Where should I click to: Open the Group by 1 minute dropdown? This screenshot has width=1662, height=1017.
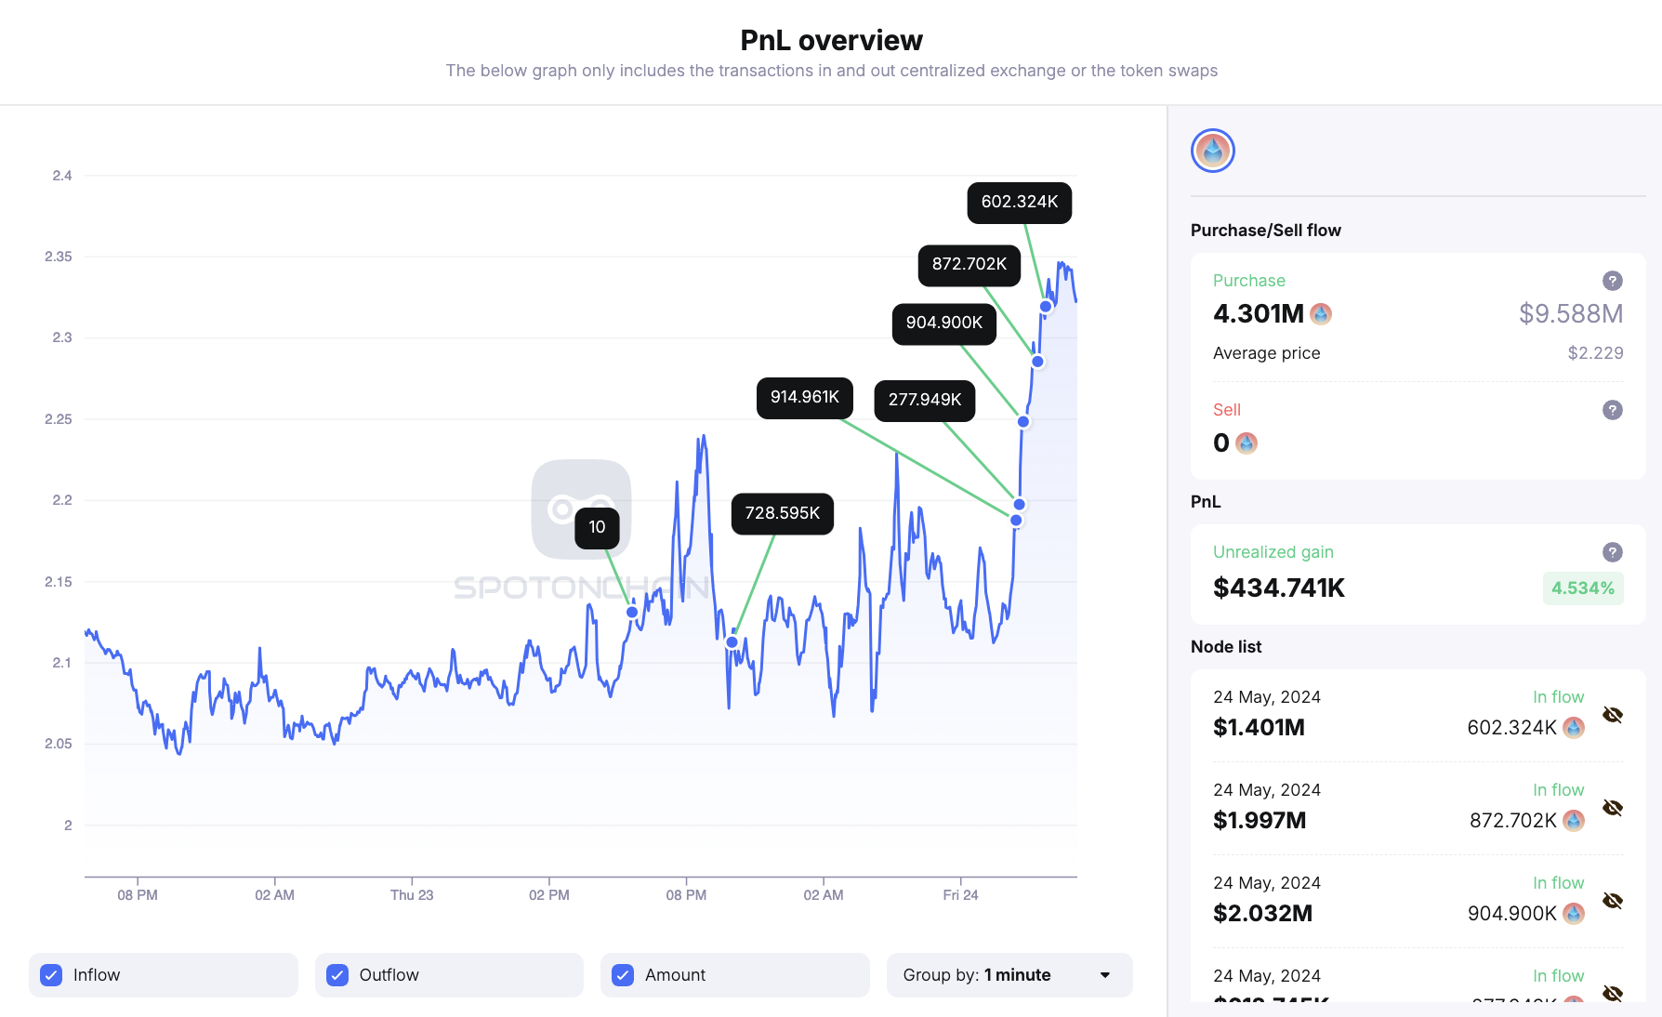tap(1009, 975)
